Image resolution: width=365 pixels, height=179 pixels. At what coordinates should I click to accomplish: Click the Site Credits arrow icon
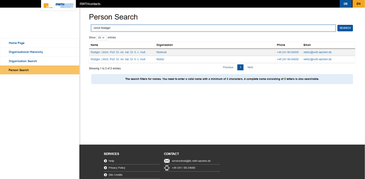click(105, 175)
